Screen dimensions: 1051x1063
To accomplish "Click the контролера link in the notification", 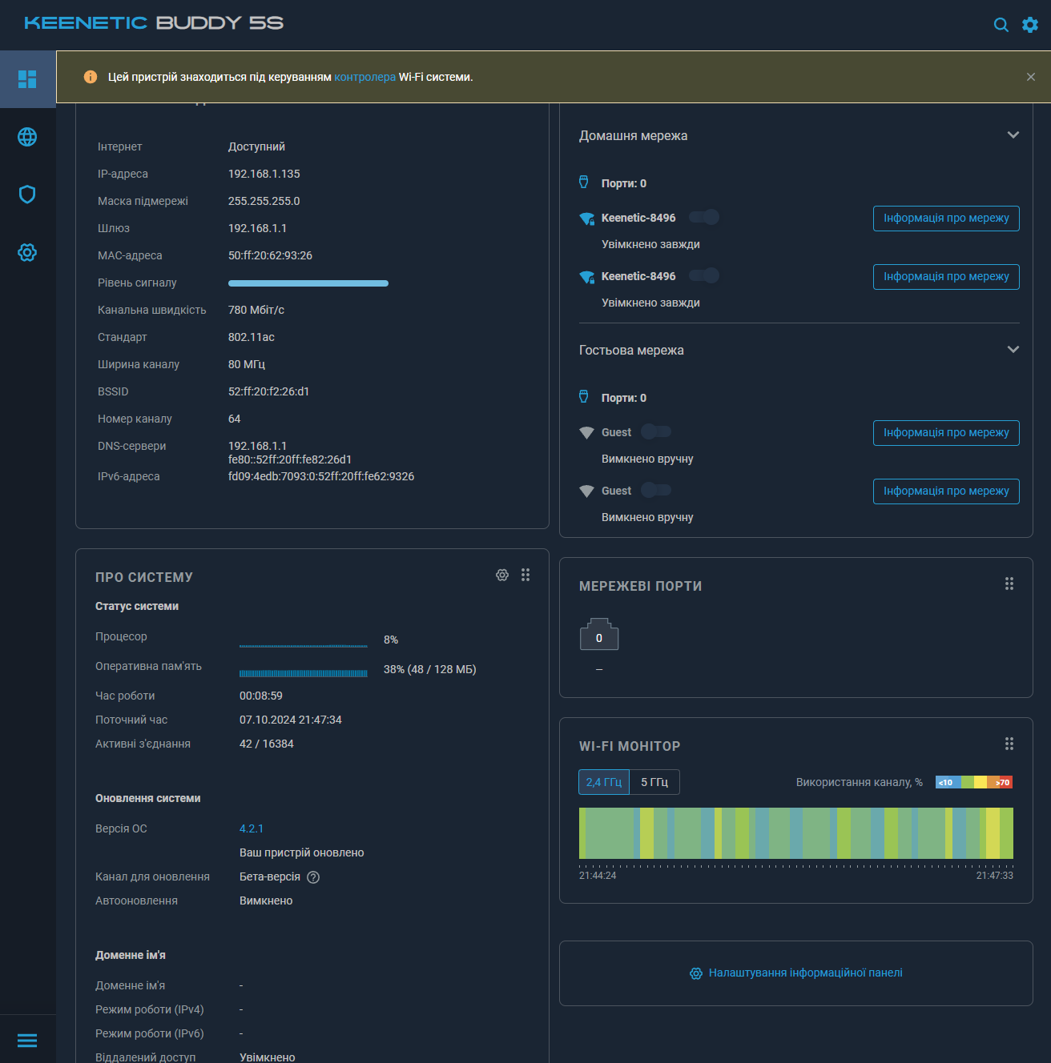I will coord(364,77).
